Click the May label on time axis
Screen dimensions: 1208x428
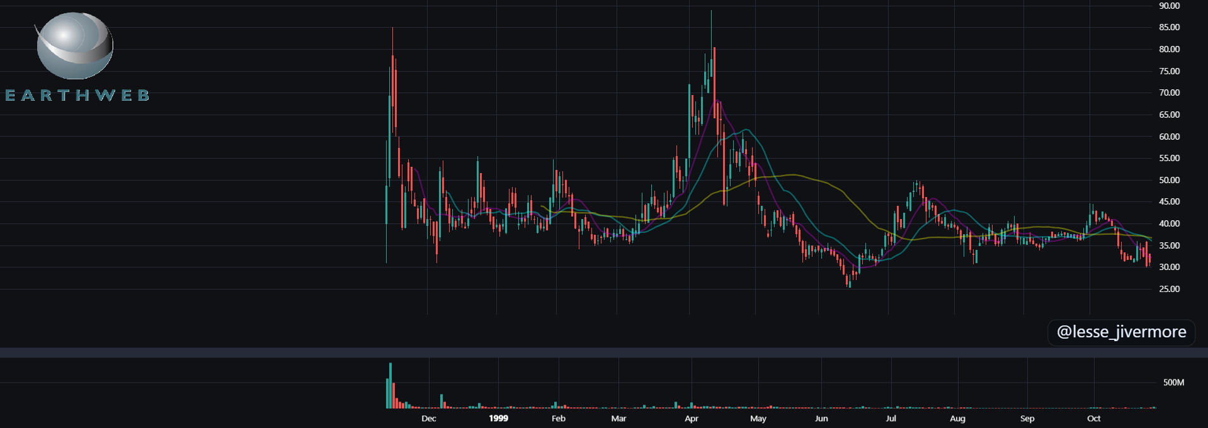758,419
